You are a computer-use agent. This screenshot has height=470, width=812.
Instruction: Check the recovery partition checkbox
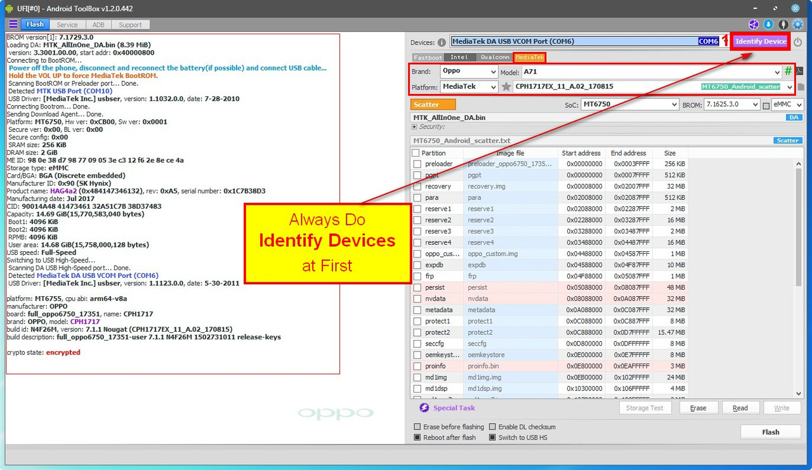[x=417, y=186]
